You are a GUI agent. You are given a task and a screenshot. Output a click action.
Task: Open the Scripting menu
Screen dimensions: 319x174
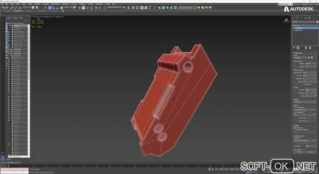[91, 4]
